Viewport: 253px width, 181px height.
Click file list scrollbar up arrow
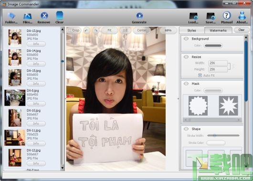click(63, 30)
